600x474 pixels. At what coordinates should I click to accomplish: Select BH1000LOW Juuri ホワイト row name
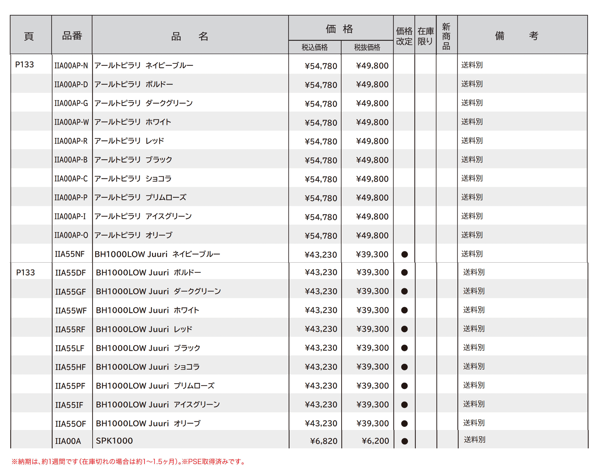[x=147, y=310]
